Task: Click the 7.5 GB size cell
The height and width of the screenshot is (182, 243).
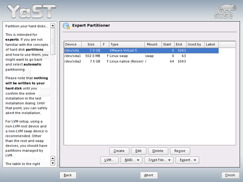Action: pos(95,61)
